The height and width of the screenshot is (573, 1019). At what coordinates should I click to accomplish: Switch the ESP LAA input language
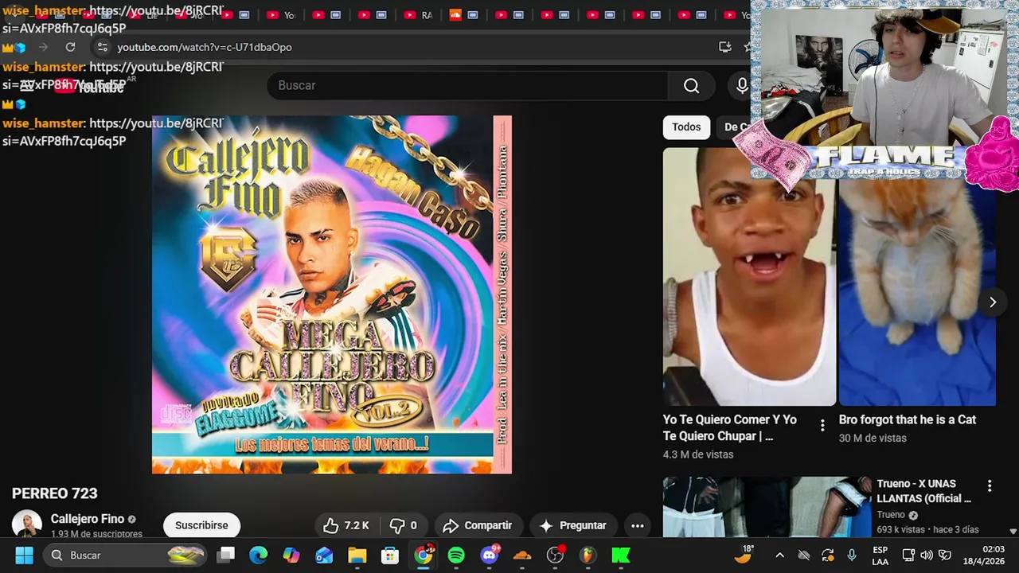pos(880,555)
